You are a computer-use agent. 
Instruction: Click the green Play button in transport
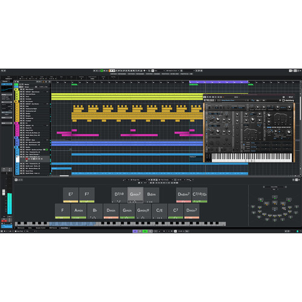tap(145, 231)
